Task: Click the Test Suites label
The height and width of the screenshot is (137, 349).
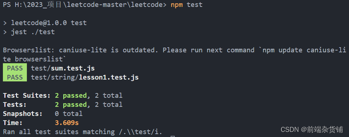Action: [27, 96]
